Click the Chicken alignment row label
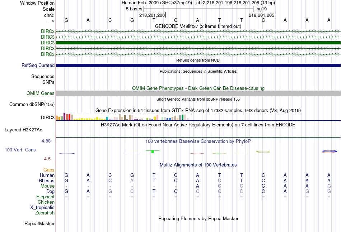Viewport: 341px width, 232px height. [46, 202]
